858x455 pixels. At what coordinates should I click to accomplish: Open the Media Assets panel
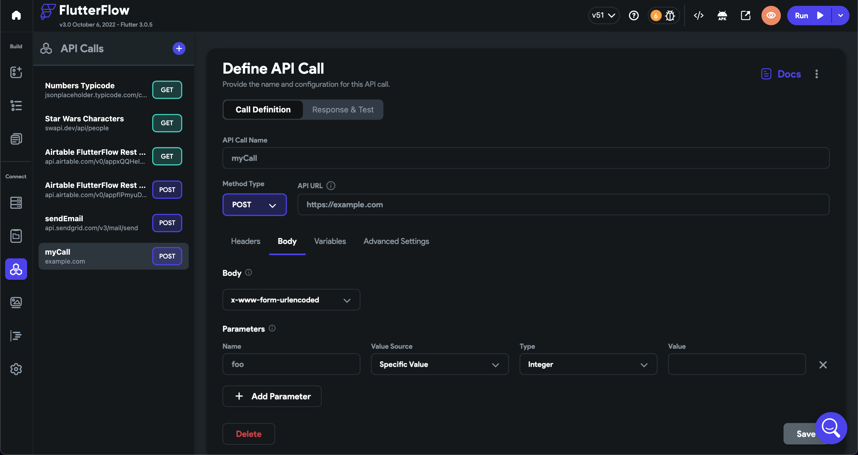(x=16, y=302)
